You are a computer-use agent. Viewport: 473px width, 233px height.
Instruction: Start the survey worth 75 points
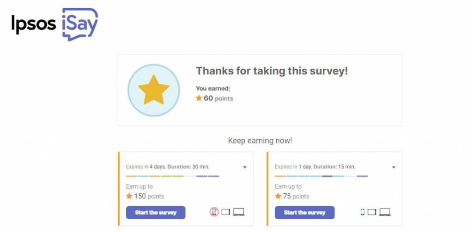304,213
